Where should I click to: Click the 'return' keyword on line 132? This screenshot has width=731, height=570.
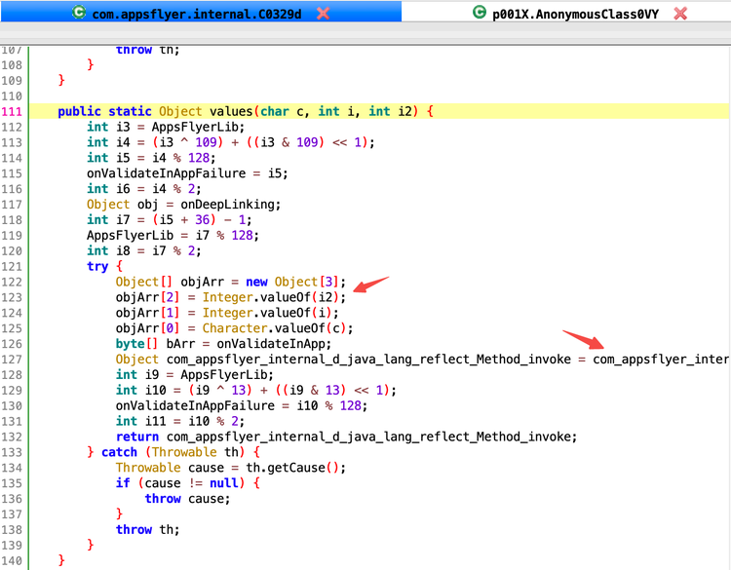coord(137,437)
